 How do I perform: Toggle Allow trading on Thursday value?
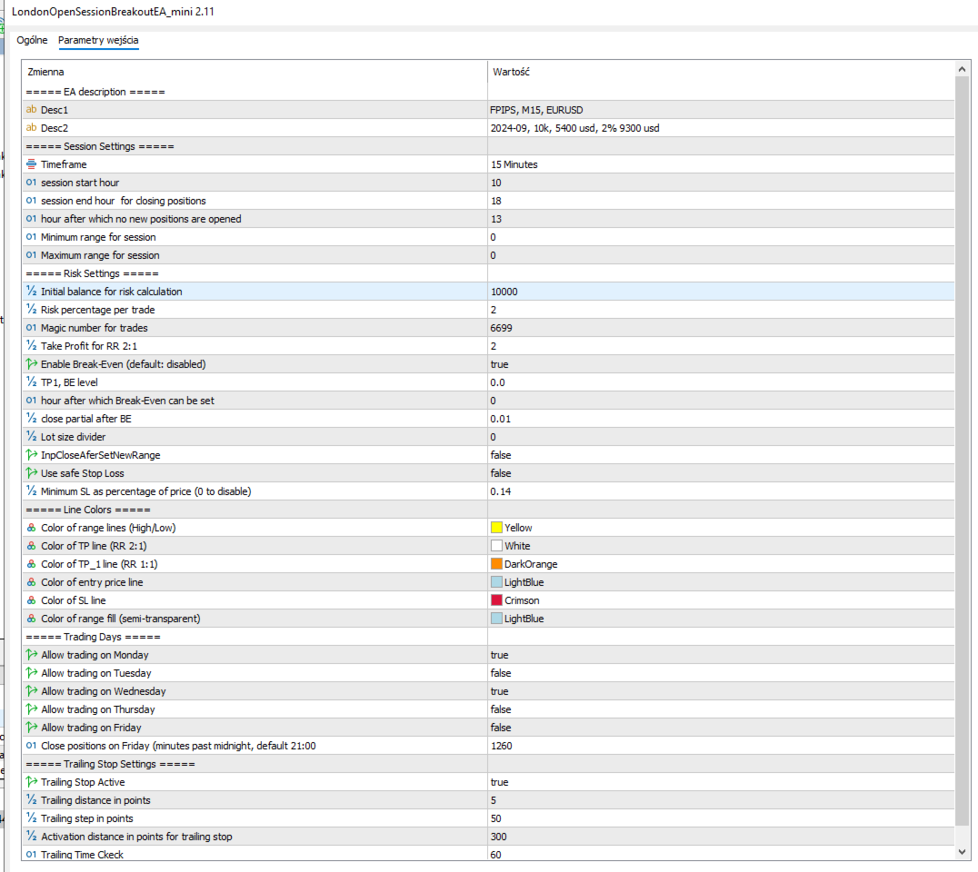[500, 709]
